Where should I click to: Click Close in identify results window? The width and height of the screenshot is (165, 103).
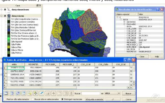[142, 56]
